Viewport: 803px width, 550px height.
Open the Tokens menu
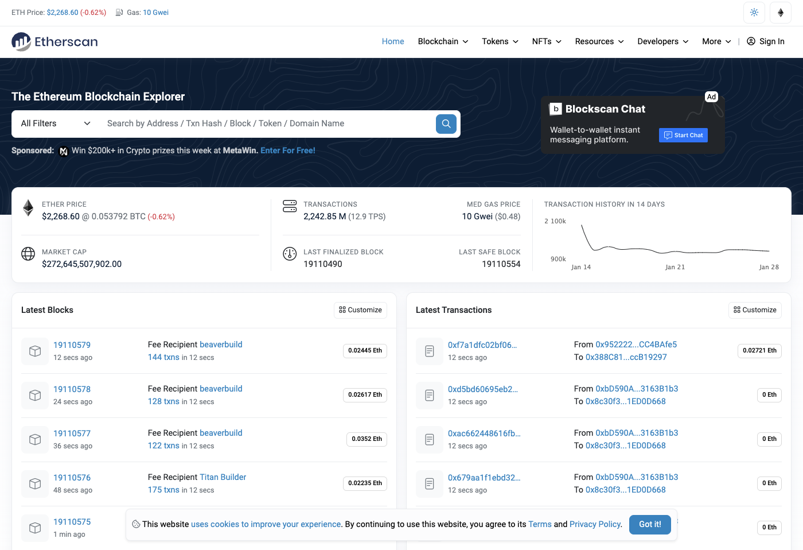499,41
